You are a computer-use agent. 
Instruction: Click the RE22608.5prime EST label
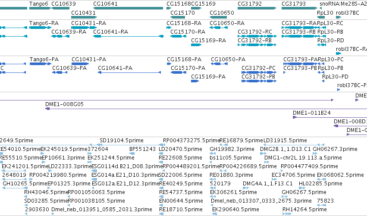coord(180,158)
